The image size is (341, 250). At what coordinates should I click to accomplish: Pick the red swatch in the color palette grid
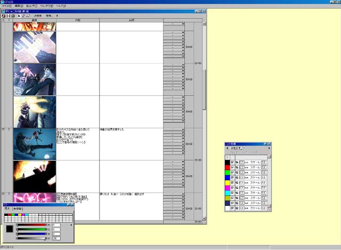pos(10,215)
